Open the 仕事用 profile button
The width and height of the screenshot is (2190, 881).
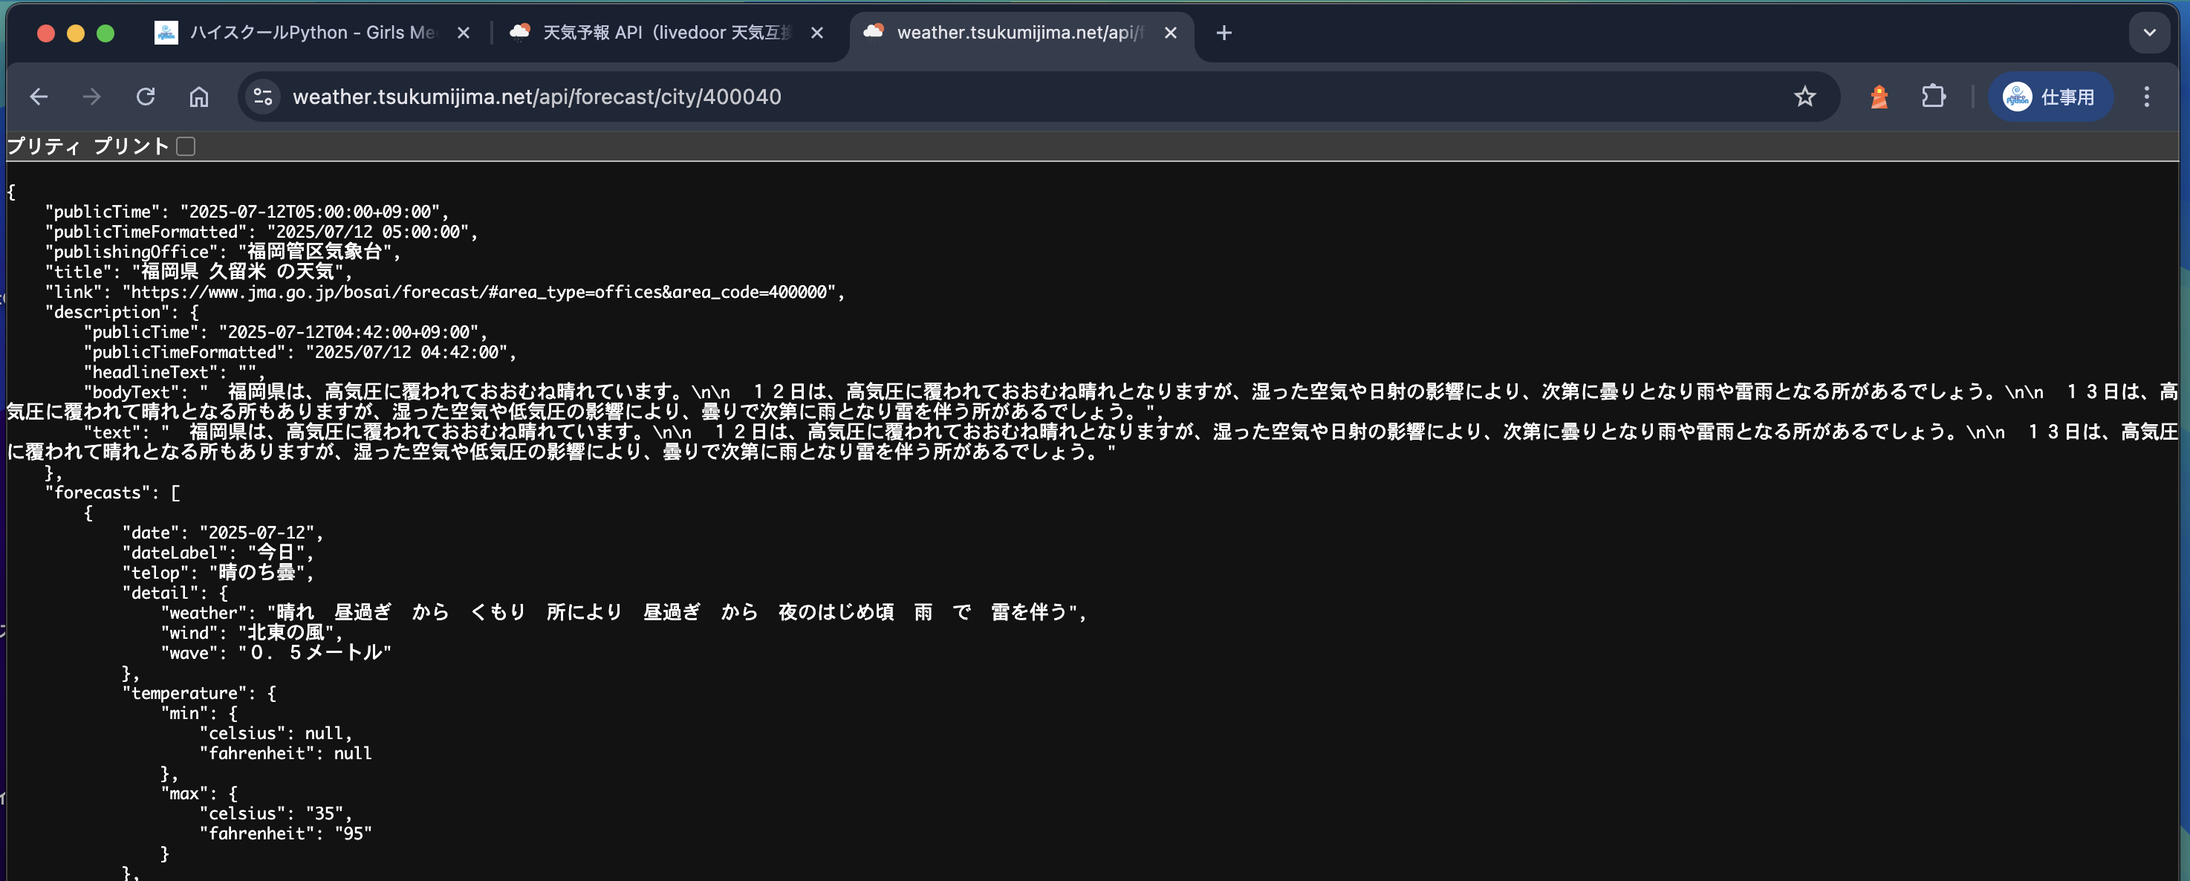click(x=2050, y=97)
